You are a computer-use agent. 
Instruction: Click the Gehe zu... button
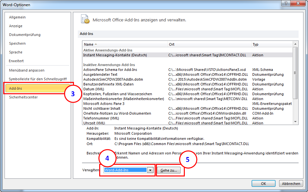tap(169, 170)
